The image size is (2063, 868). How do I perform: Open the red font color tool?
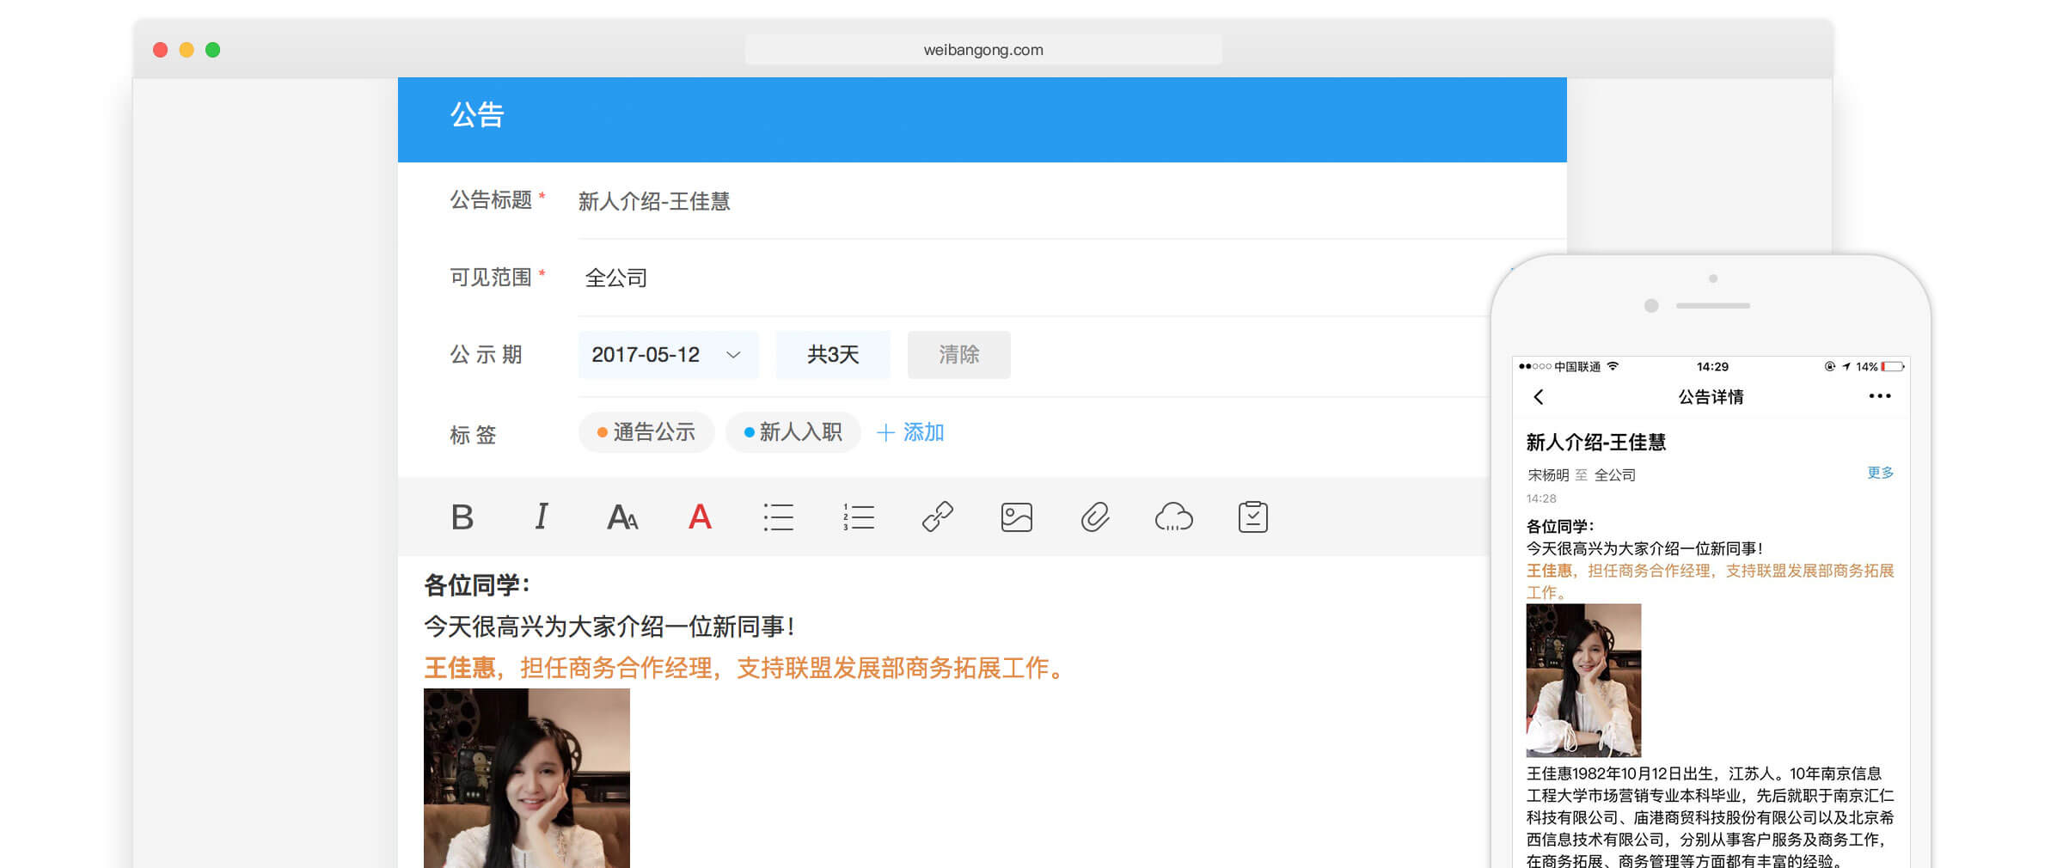coord(701,517)
